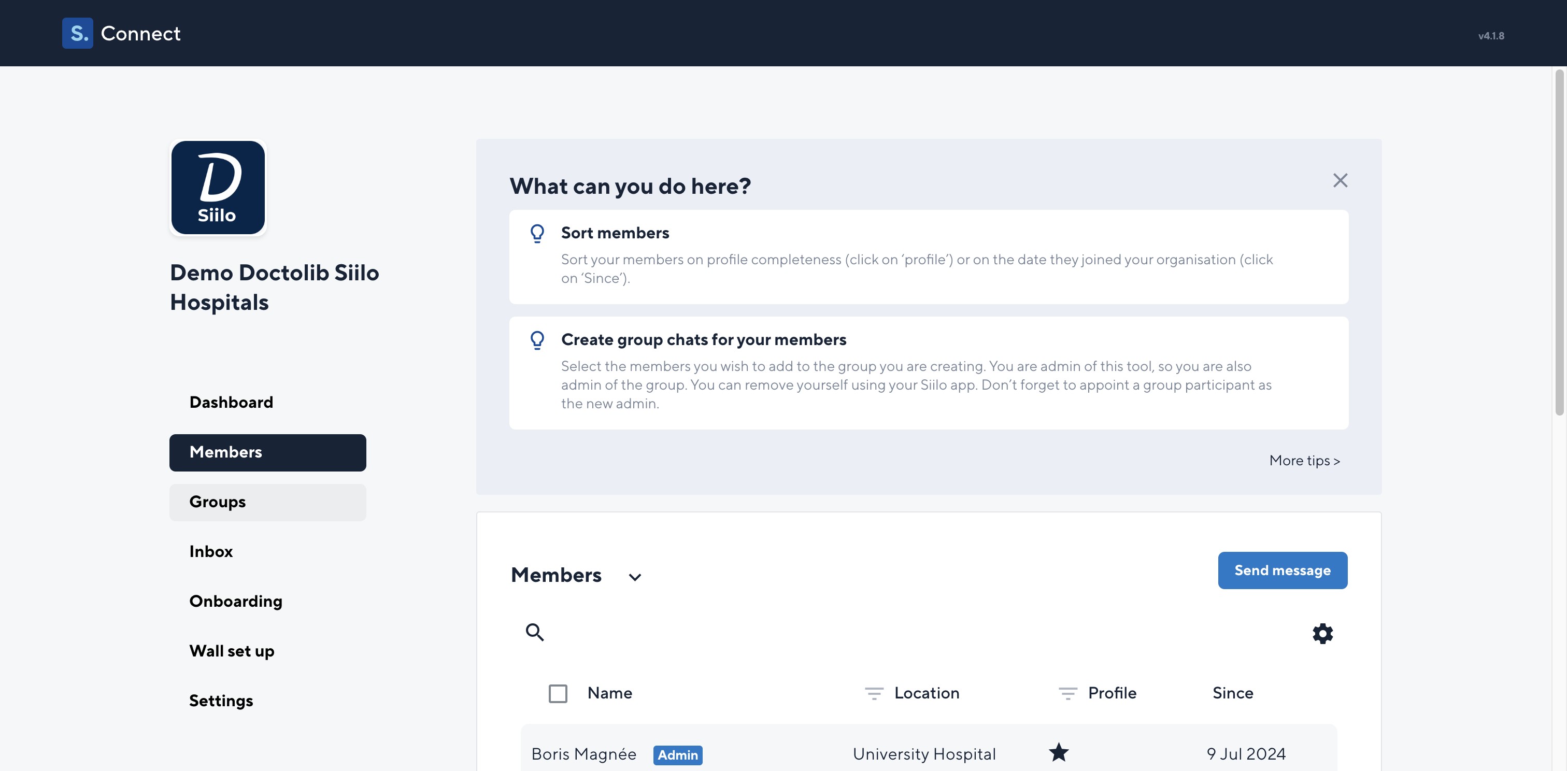Click the Demo Doctolib Siilo organisation logo
Viewport: 1567px width, 771px height.
tap(218, 188)
